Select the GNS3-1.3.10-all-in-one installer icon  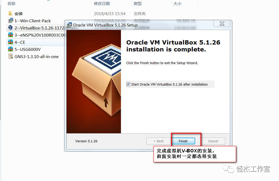coord(11,56)
